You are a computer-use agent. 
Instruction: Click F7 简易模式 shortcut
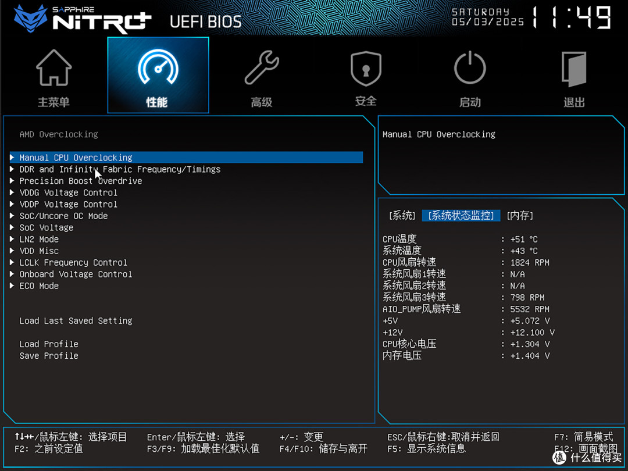coord(584,437)
